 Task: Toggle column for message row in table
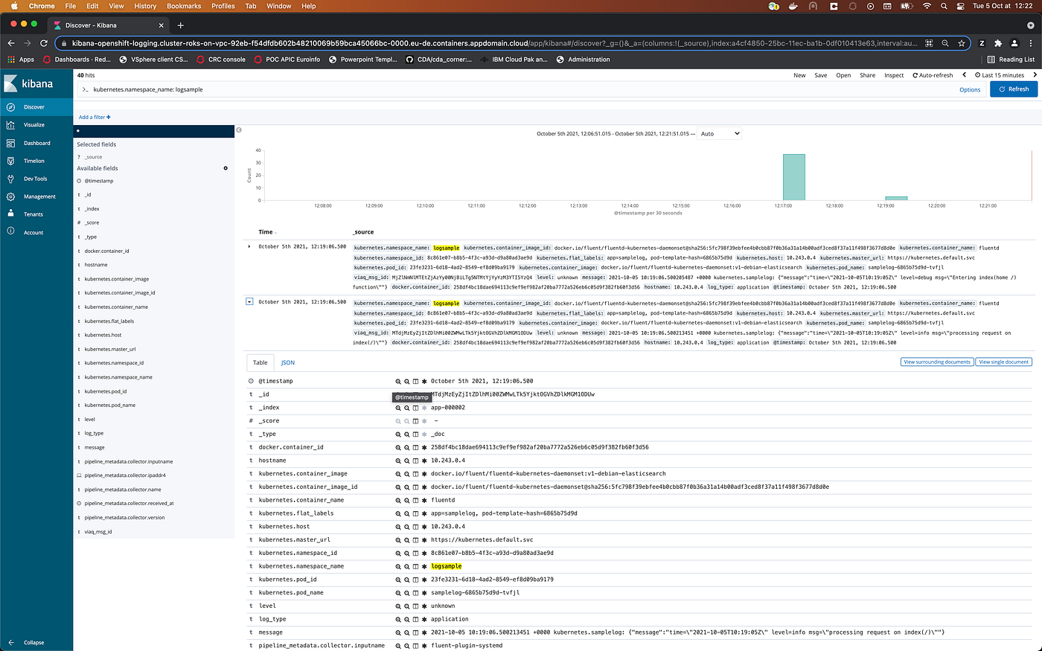point(415,632)
